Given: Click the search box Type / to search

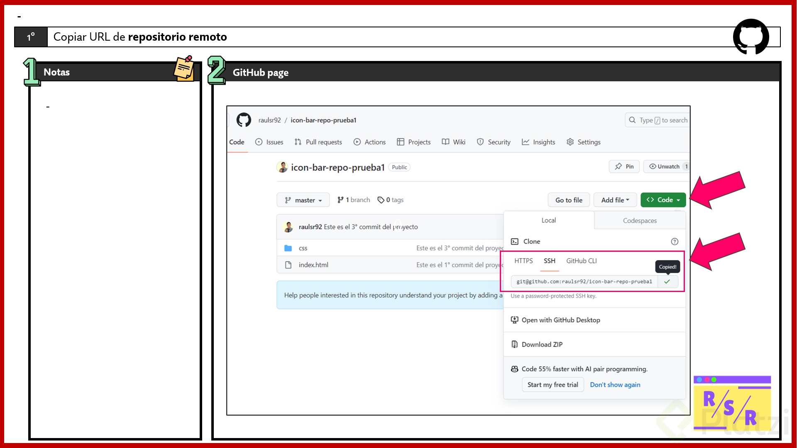Looking at the screenshot, I should point(657,120).
